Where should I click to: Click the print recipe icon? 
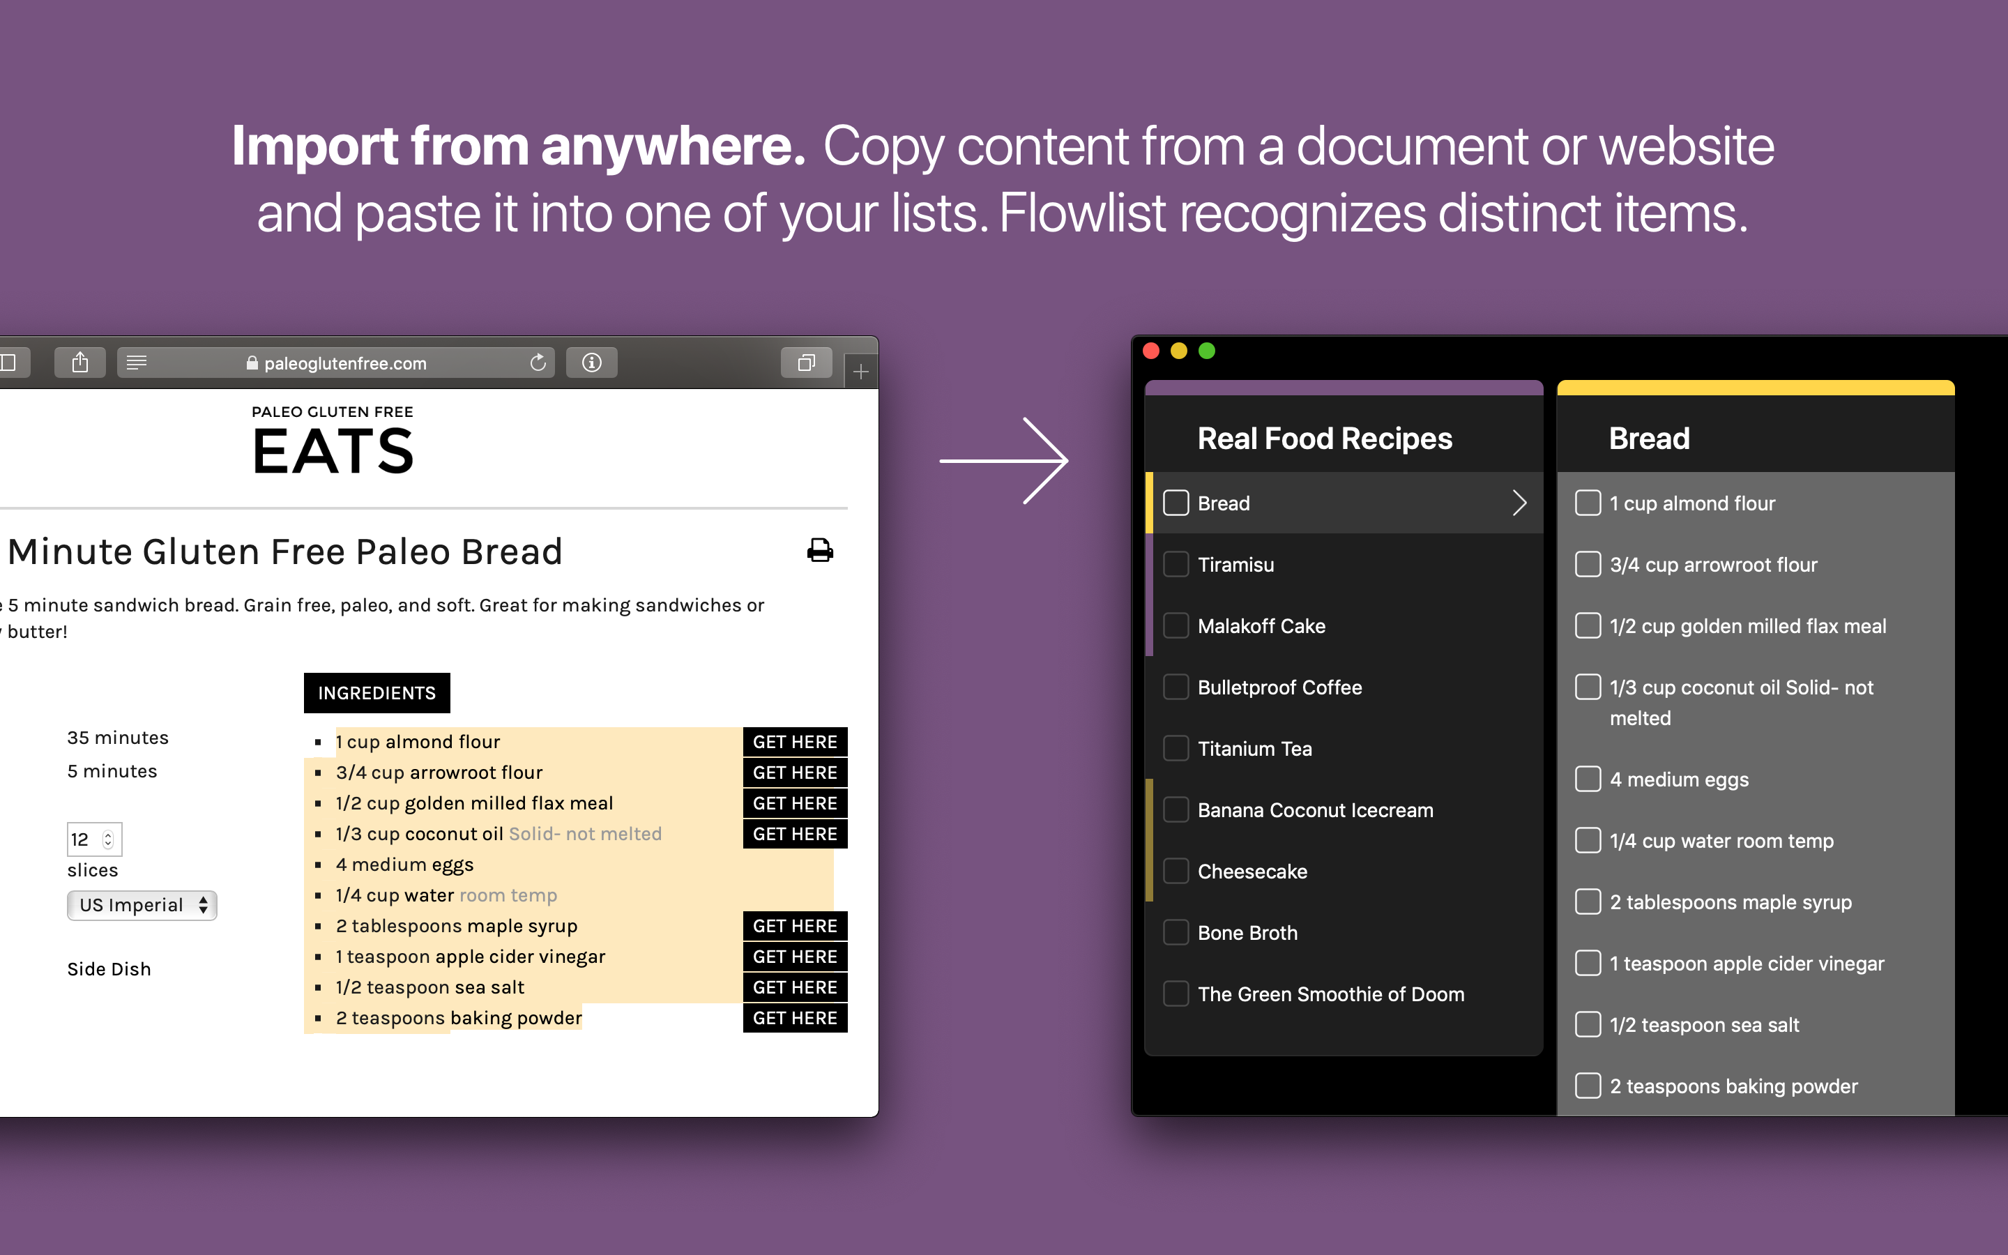[x=820, y=550]
